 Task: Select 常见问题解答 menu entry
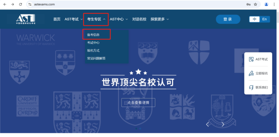tap(96, 58)
